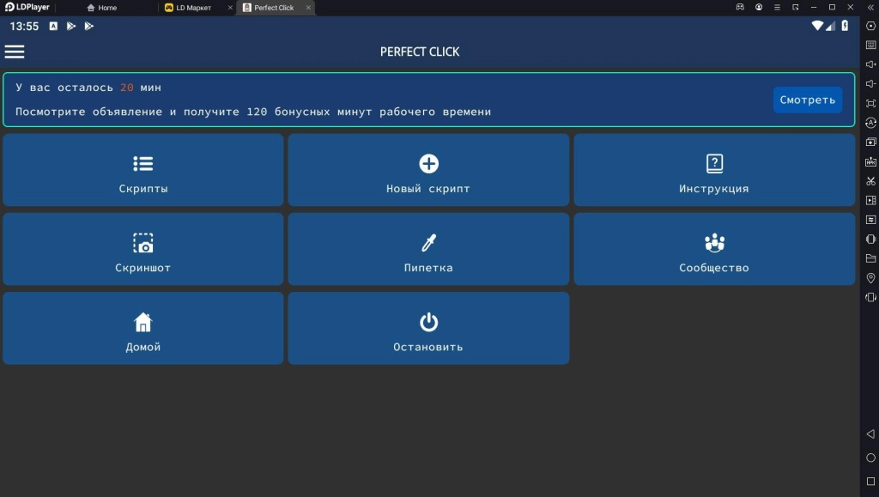Close the Perfect Click tab
879x497 pixels.
pos(308,8)
